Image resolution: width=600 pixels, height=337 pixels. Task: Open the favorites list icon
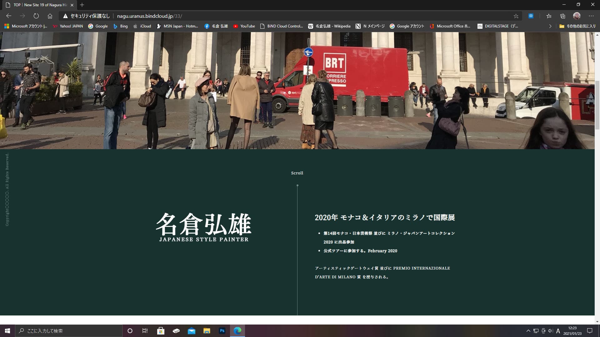pos(549,16)
